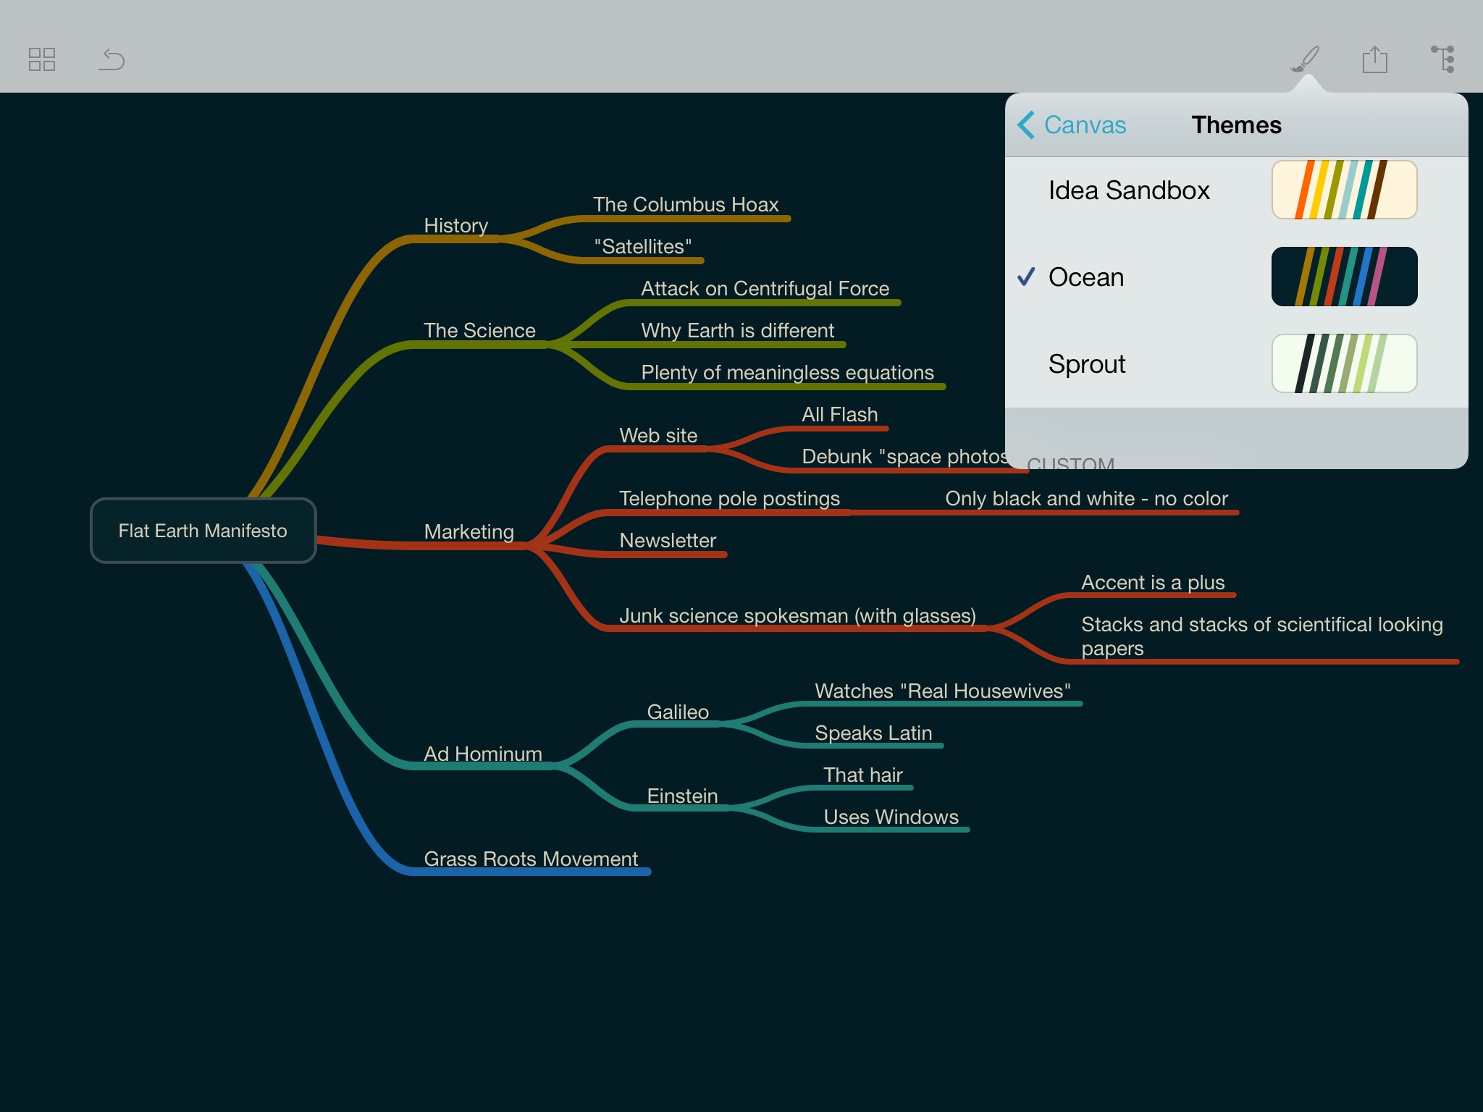Select Junk science spokesman node
Screen dimensions: 1483x1112
point(797,616)
